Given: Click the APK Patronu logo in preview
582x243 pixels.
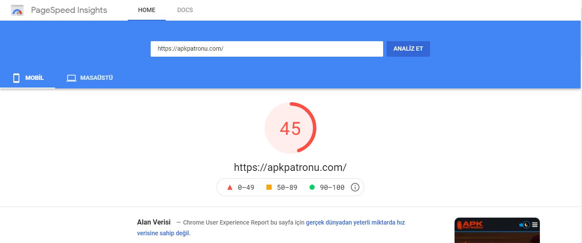Looking at the screenshot, I should click(470, 225).
